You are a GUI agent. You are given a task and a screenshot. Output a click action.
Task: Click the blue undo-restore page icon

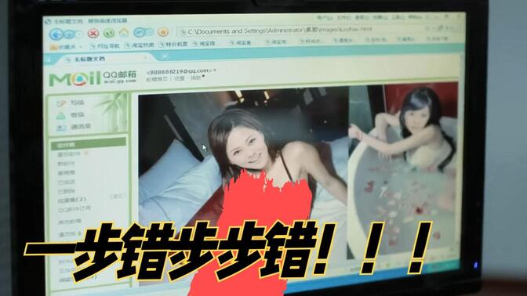point(140,32)
